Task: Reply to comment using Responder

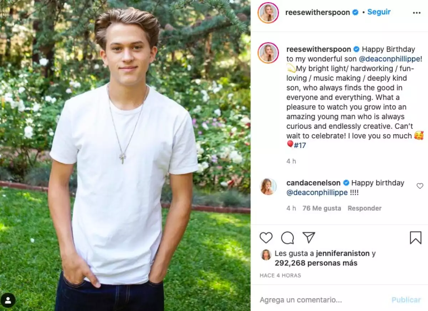Action: [365, 208]
